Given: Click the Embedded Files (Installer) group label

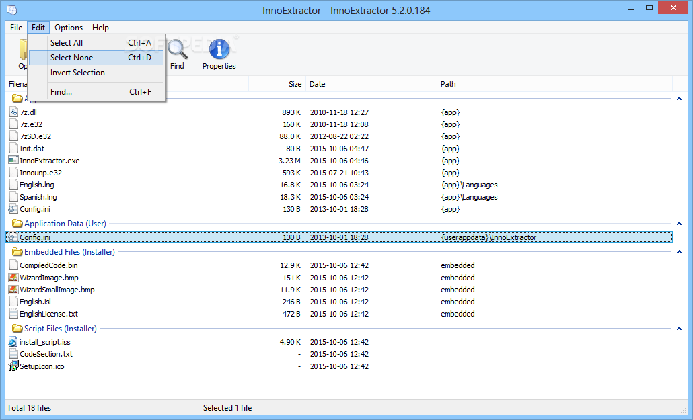Looking at the screenshot, I should tap(69, 252).
